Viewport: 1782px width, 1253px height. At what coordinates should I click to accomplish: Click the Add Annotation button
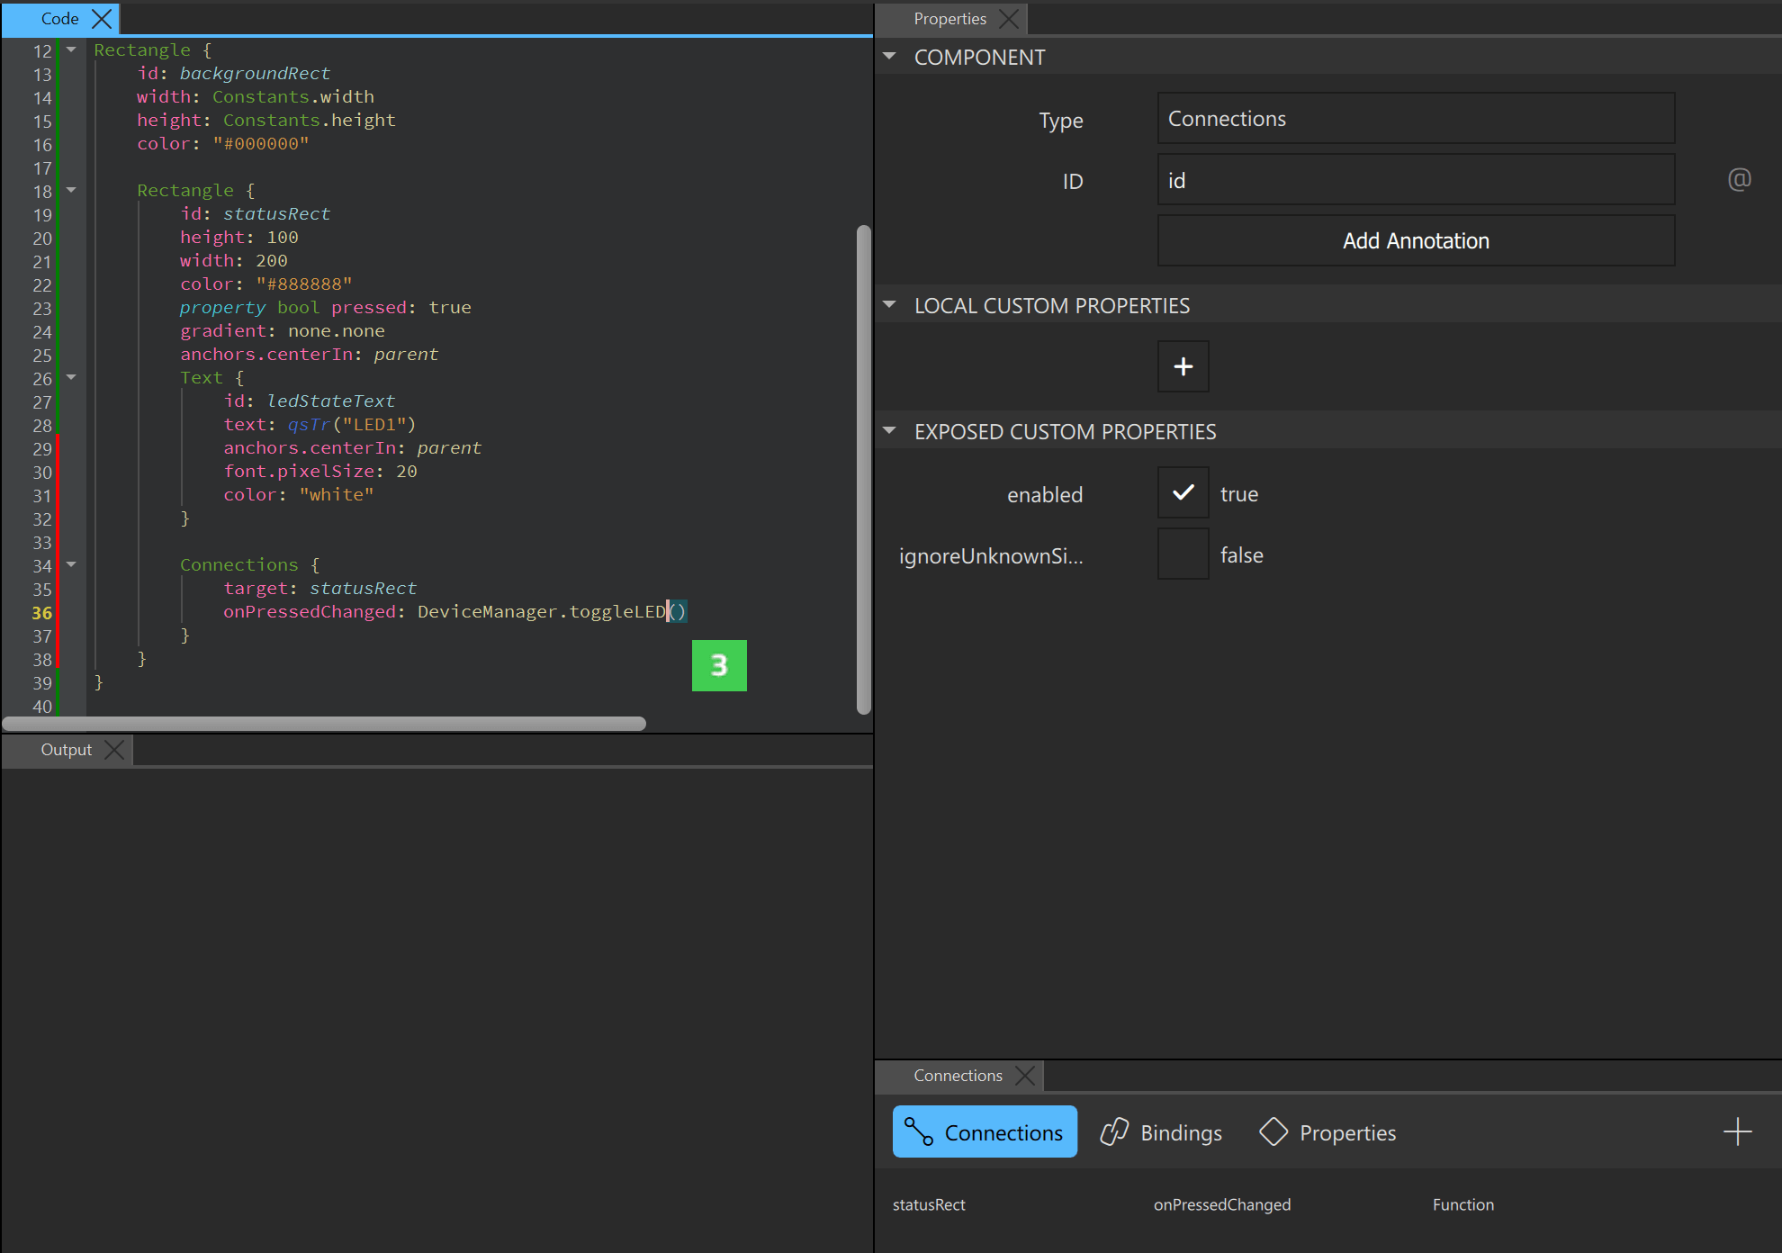[1415, 240]
